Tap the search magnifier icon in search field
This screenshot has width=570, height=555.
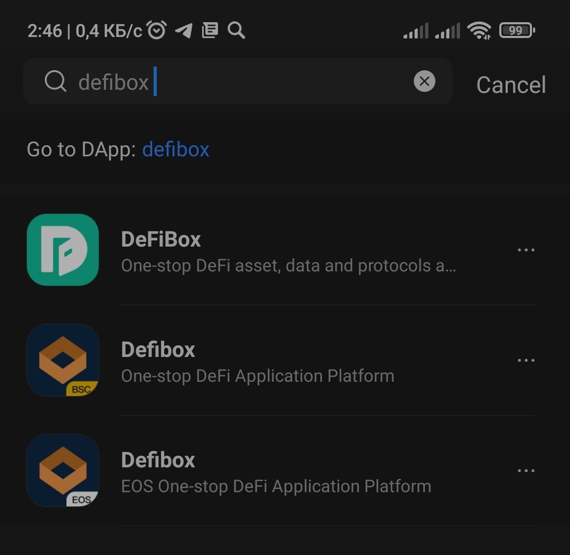click(x=55, y=82)
